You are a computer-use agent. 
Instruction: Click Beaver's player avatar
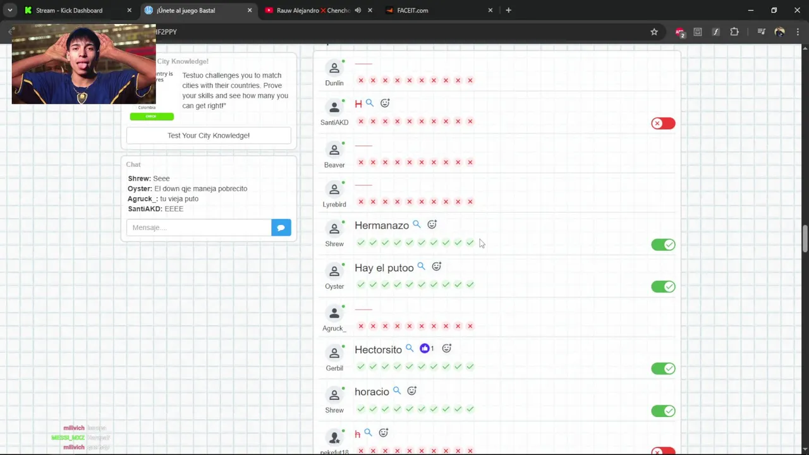334,150
